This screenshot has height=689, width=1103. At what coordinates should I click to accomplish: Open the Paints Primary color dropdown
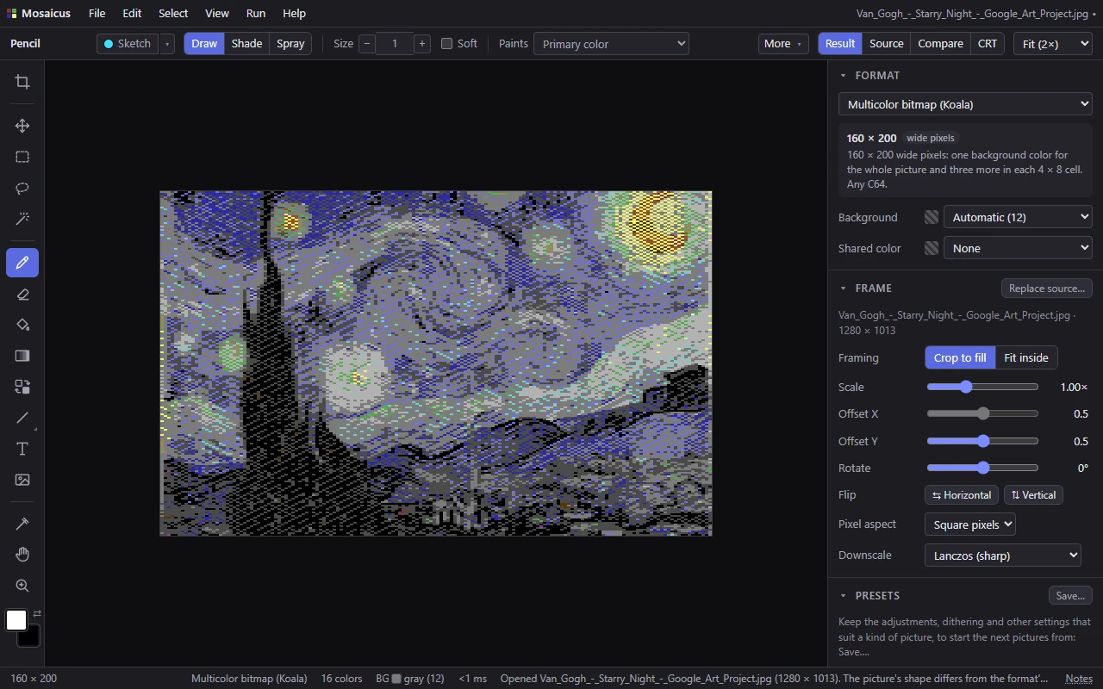(611, 44)
